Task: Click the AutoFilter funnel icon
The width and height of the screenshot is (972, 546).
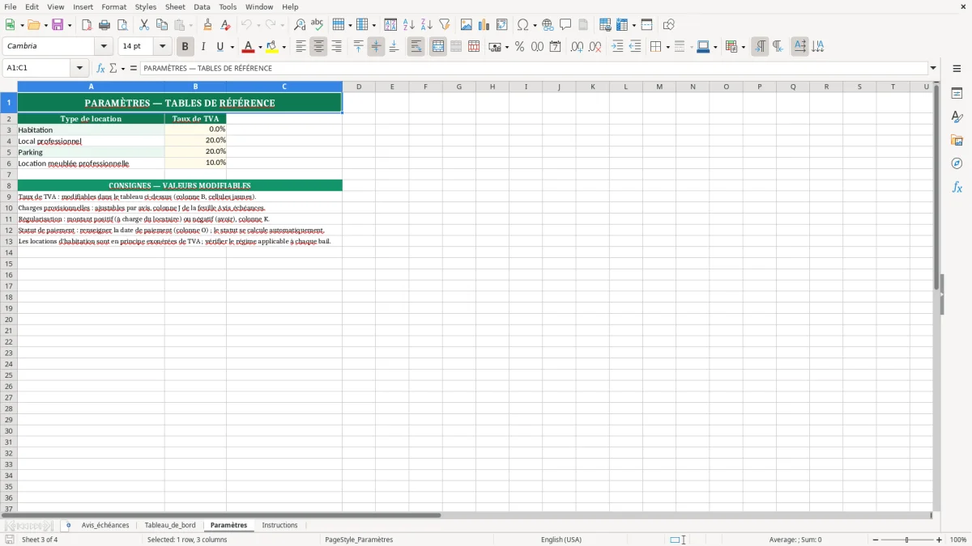Action: tap(444, 25)
